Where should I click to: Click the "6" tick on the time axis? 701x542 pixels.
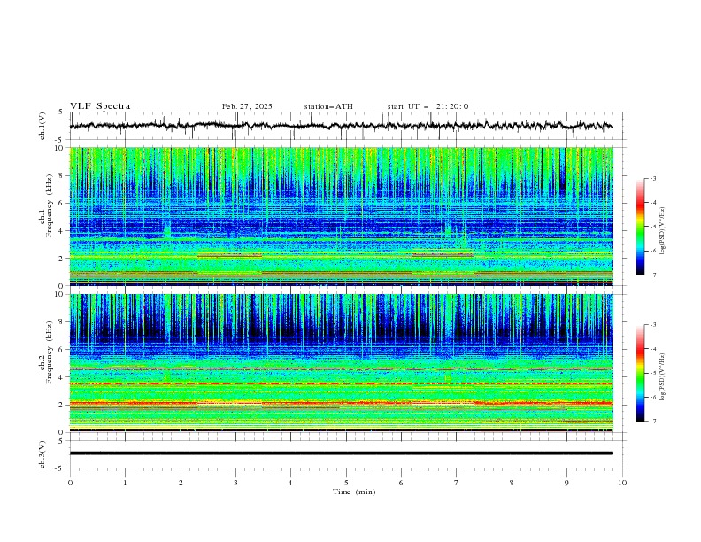pyautogui.click(x=401, y=483)
